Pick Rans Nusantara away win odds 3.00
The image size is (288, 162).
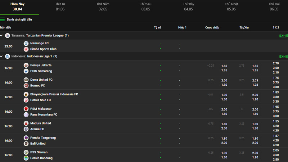(x=276, y=116)
